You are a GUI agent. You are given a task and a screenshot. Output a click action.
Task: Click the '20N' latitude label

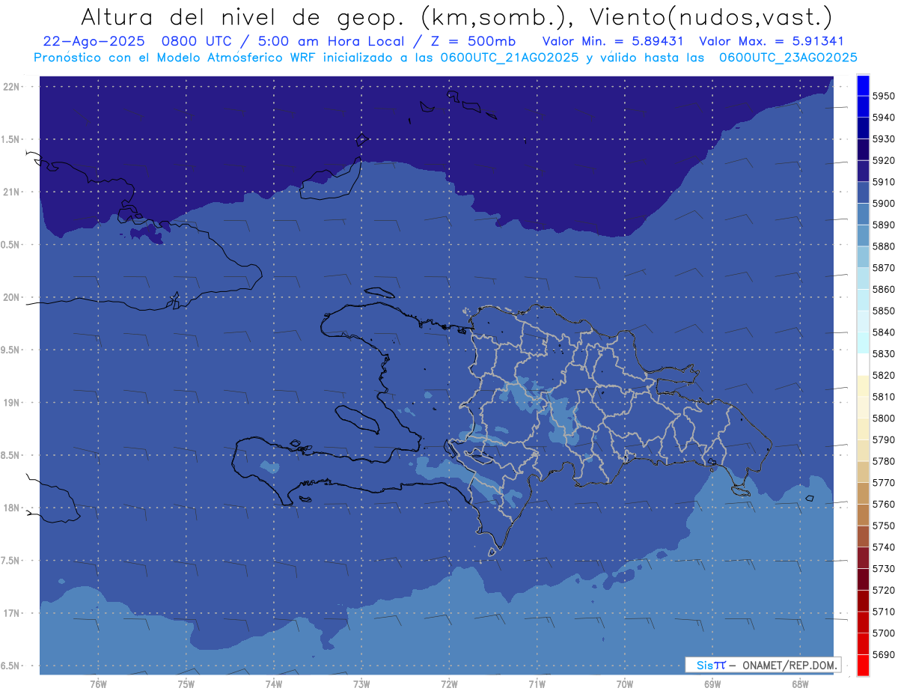click(11, 297)
